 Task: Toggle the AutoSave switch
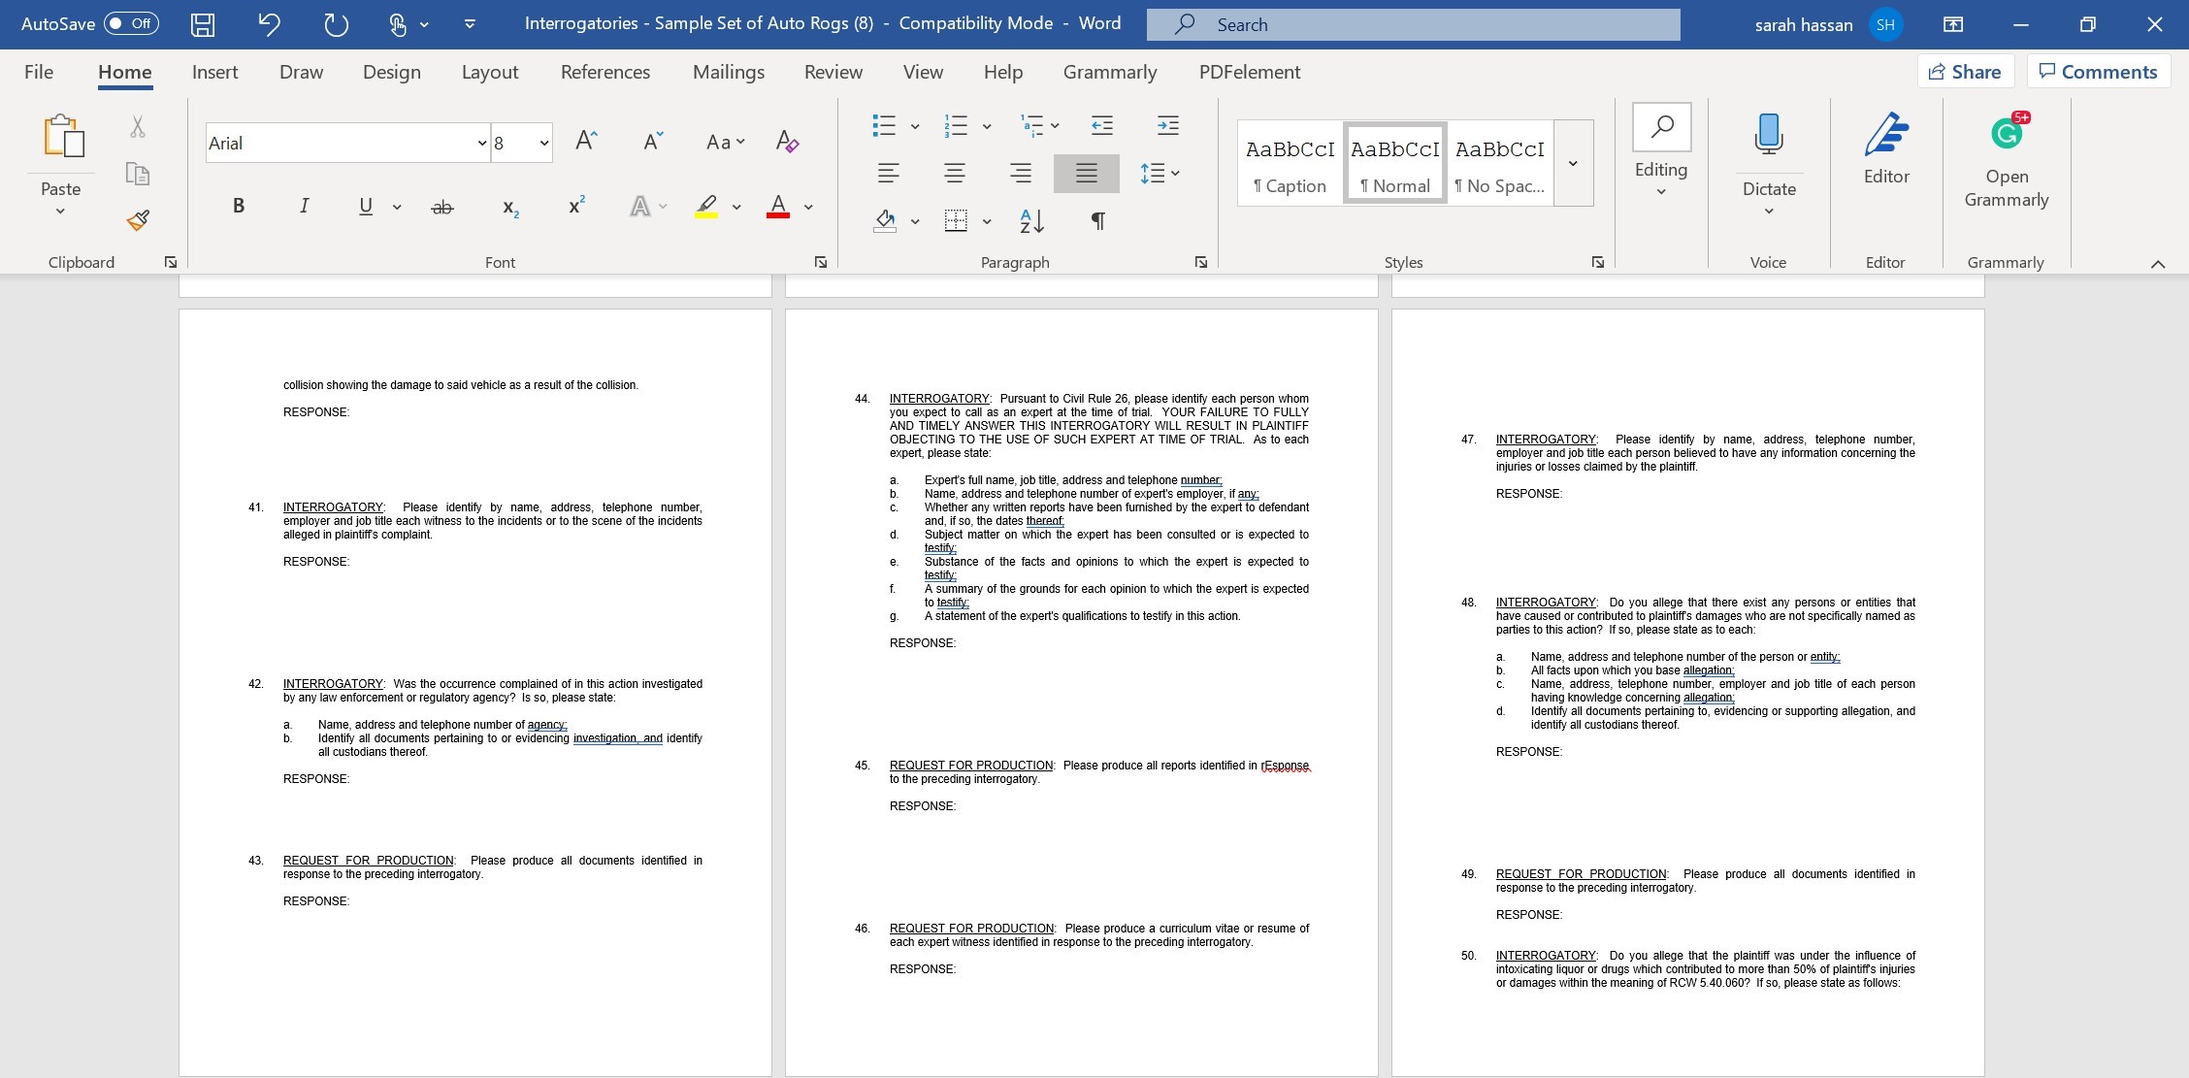click(x=131, y=23)
